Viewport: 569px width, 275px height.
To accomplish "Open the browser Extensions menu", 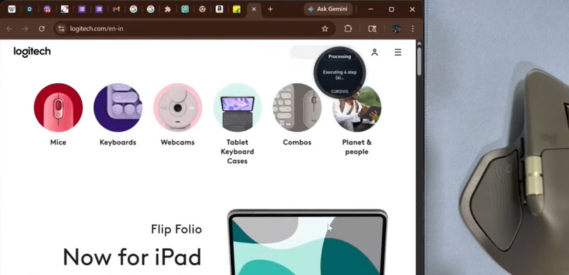I will [348, 29].
